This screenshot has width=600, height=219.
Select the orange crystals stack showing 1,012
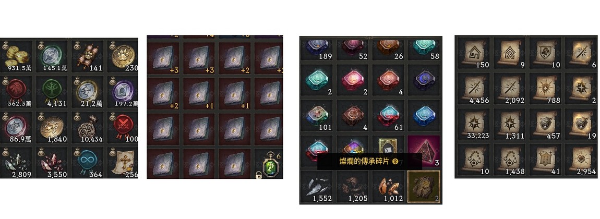pyautogui.click(x=388, y=187)
